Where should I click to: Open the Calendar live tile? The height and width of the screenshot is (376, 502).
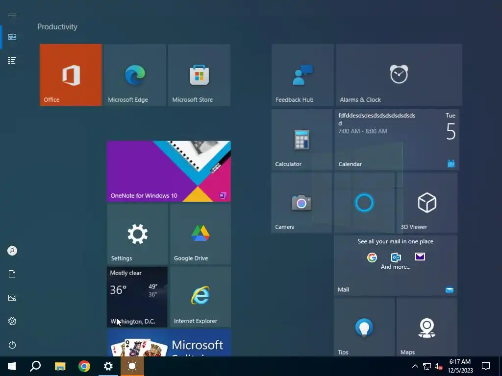click(x=397, y=140)
